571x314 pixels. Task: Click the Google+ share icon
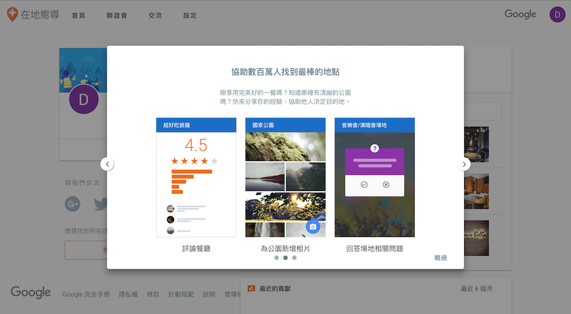point(73,204)
